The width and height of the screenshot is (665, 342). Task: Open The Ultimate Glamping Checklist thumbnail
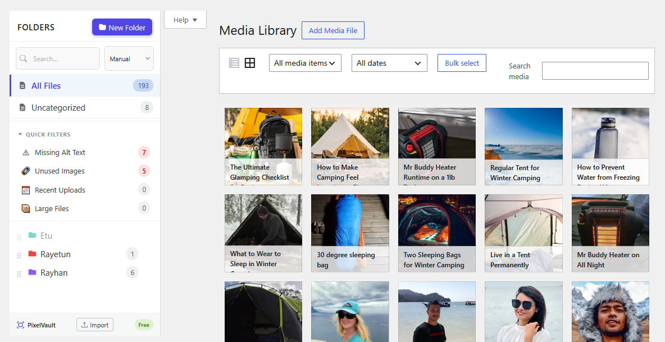263,146
